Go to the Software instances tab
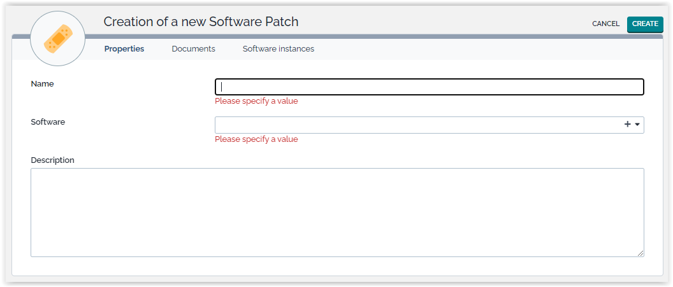Image resolution: width=673 pixels, height=287 pixels. tap(278, 49)
